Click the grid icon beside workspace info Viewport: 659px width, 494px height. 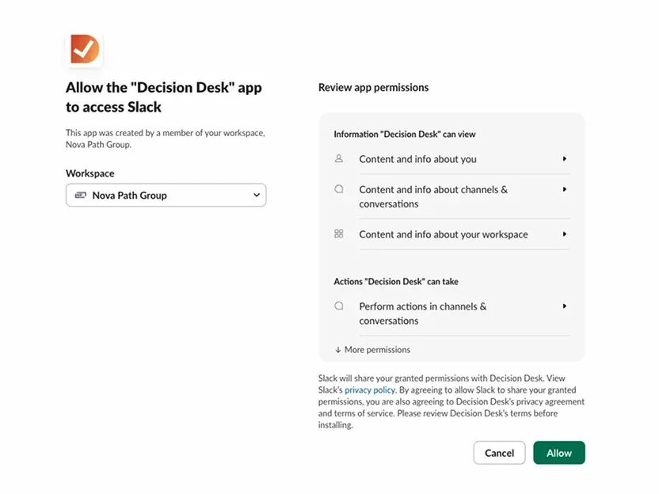click(339, 234)
